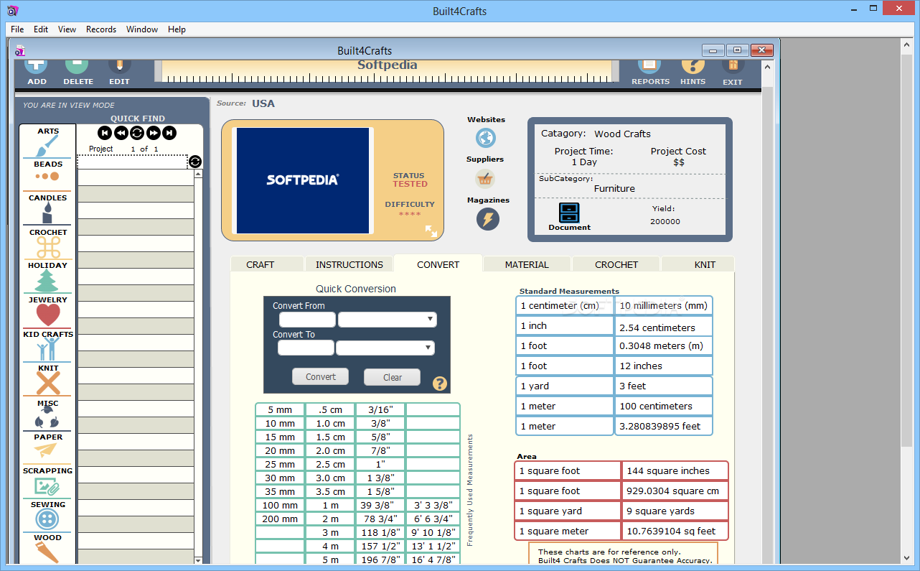Click the Softpedia project photo
The image size is (920, 571).
coord(302,180)
